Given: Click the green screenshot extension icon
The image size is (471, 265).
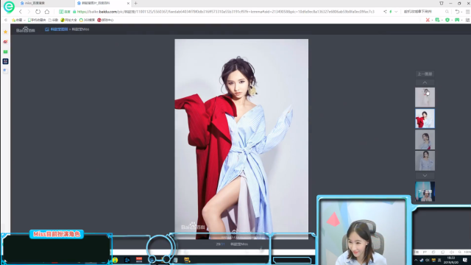Looking at the screenshot, I should pyautogui.click(x=438, y=20).
